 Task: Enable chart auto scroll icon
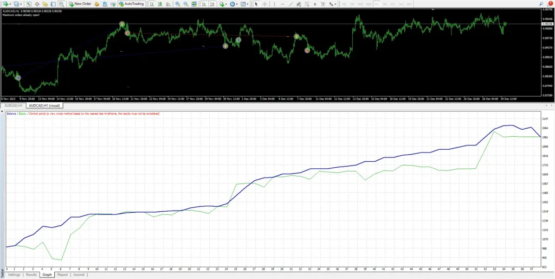click(204, 4)
